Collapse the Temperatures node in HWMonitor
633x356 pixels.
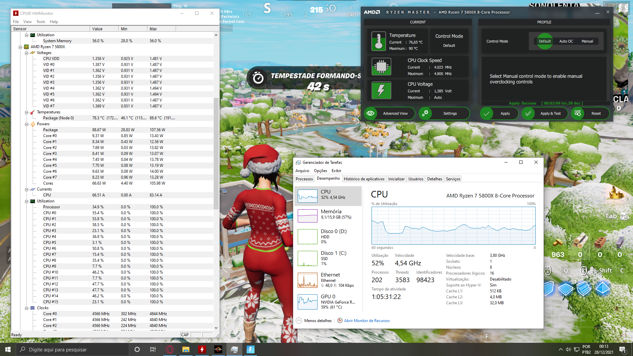click(x=26, y=112)
